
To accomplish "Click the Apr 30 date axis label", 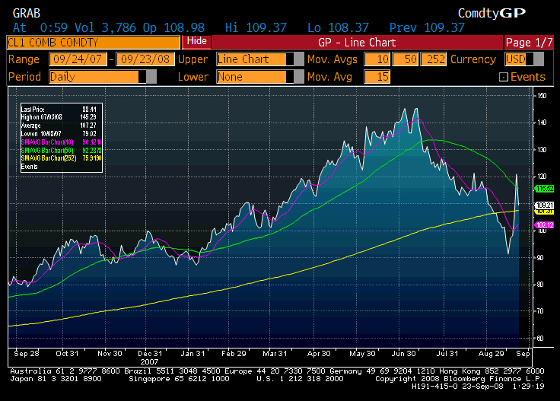I will coord(319,354).
